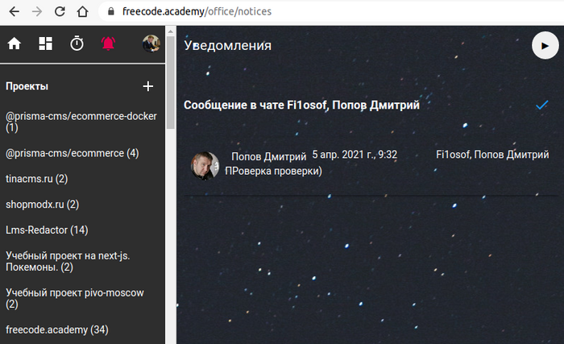Click Попов Дмитрий's message avatar
The width and height of the screenshot is (564, 344).
(205, 165)
